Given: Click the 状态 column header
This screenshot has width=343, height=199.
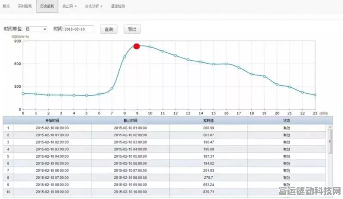Looking at the screenshot, I should pos(287,120).
